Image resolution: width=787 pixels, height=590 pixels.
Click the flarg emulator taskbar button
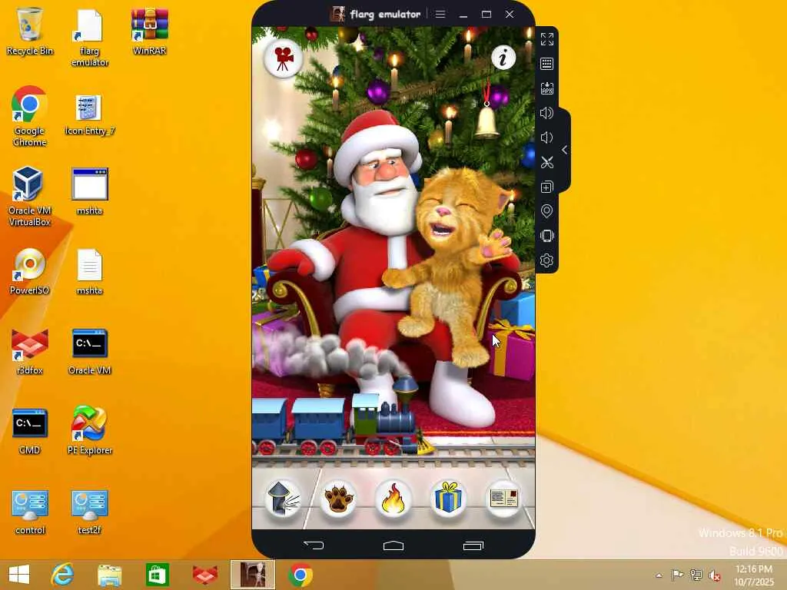(253, 575)
